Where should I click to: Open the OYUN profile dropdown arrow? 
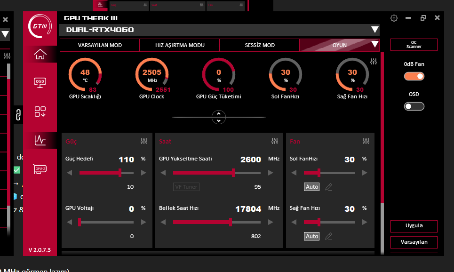(x=374, y=44)
